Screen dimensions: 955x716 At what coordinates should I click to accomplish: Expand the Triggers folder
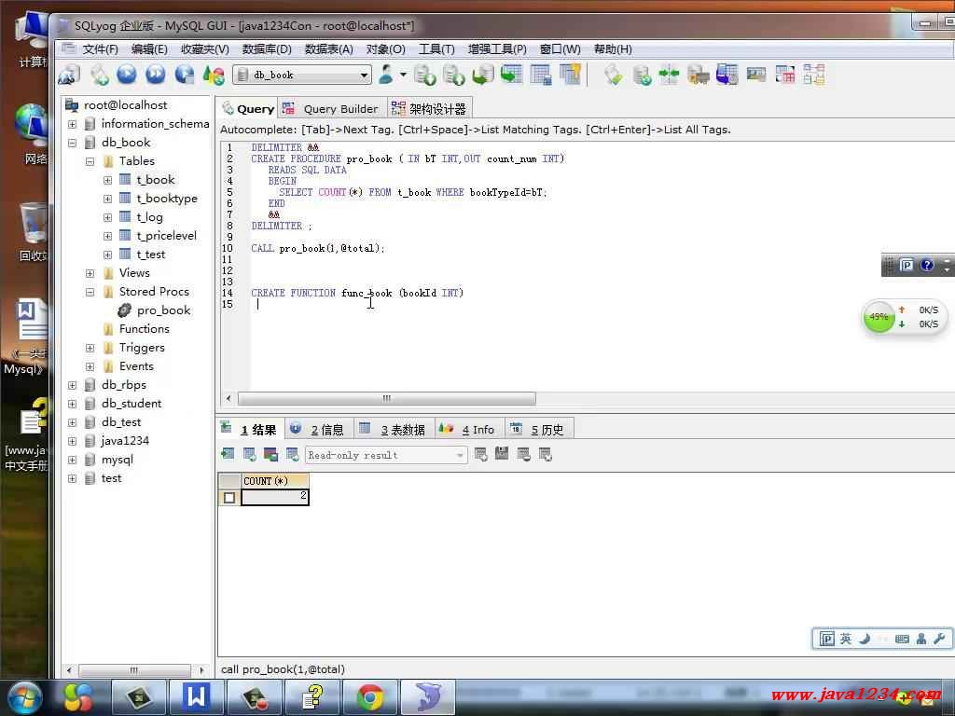[90, 348]
